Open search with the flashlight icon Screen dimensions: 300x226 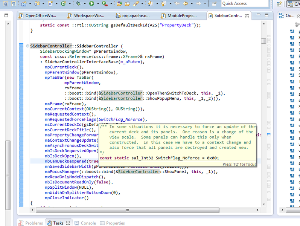pyautogui.click(x=136, y=3)
